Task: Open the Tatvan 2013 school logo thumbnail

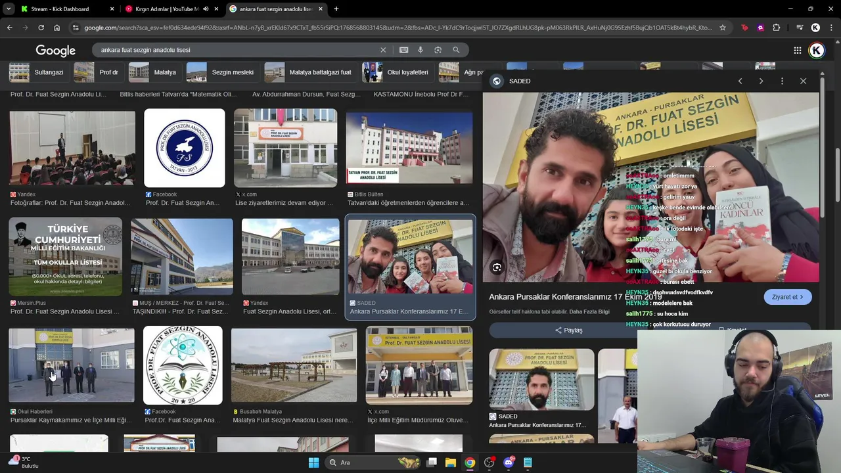Action: tap(185, 148)
